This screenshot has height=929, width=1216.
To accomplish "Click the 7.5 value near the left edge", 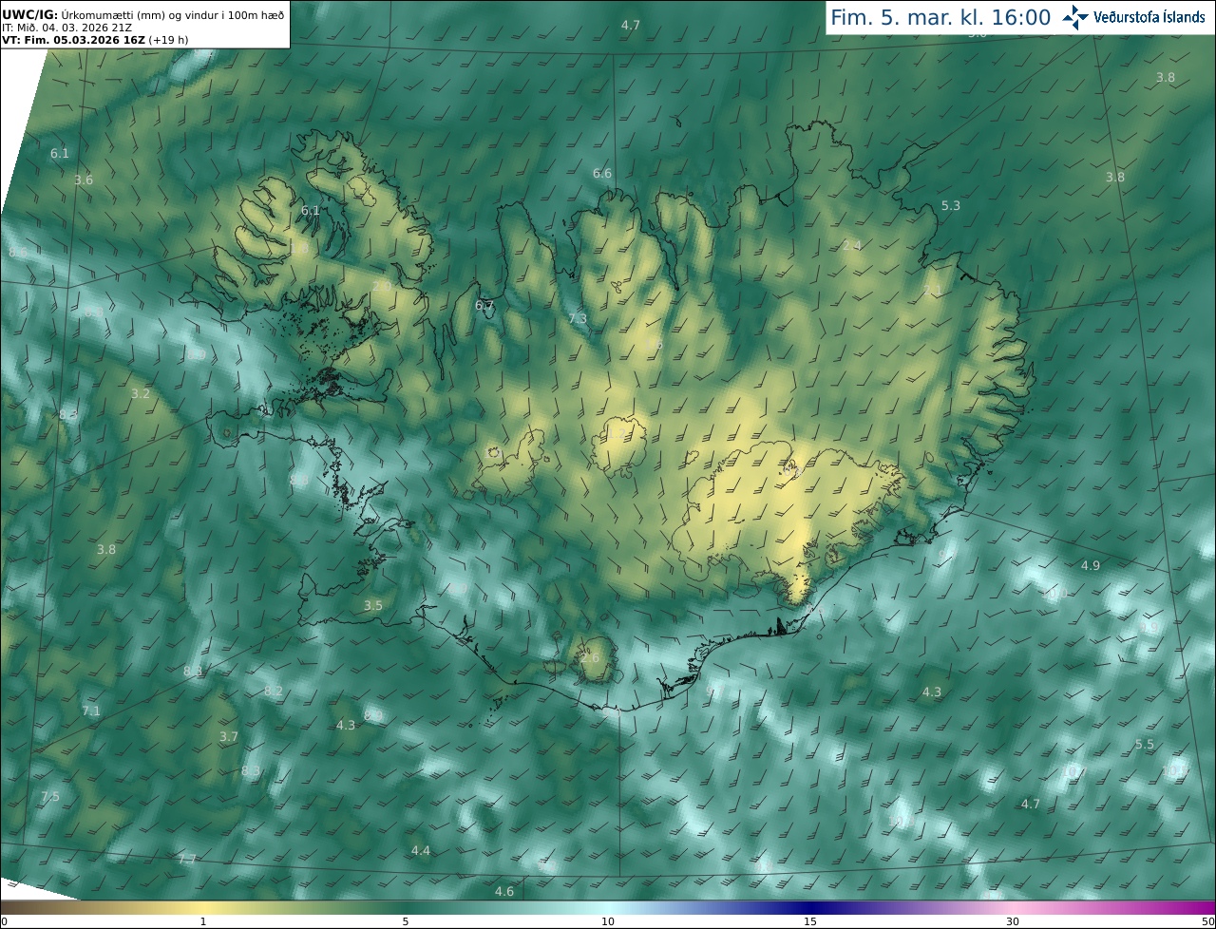I will pyautogui.click(x=50, y=797).
